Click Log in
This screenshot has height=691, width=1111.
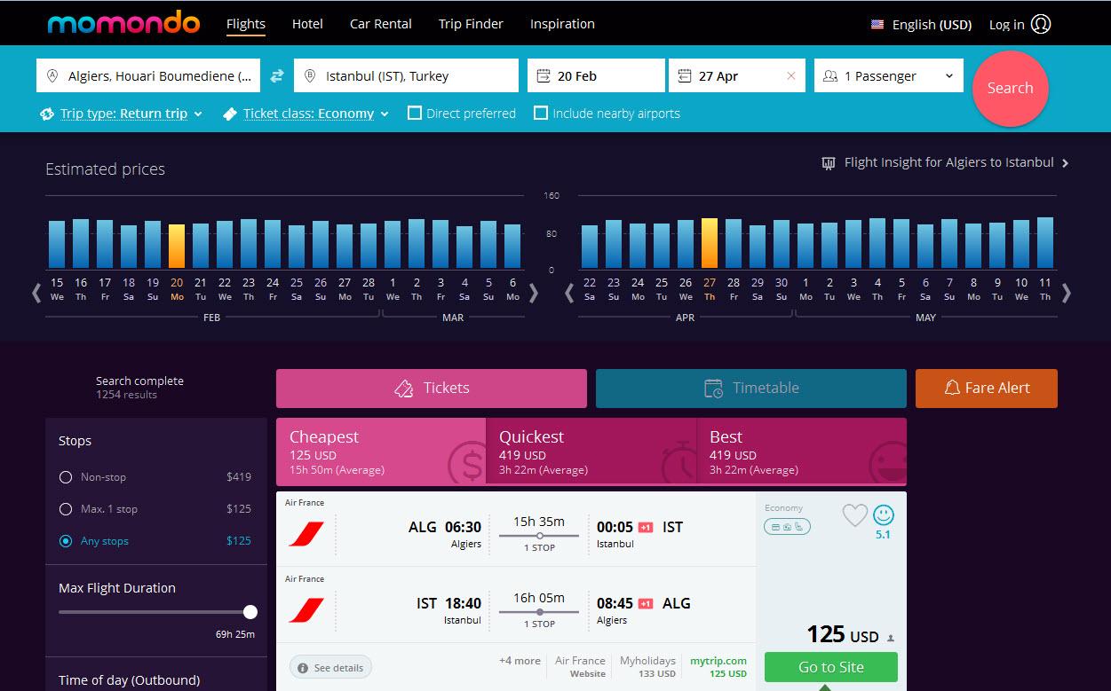[x=1006, y=25]
